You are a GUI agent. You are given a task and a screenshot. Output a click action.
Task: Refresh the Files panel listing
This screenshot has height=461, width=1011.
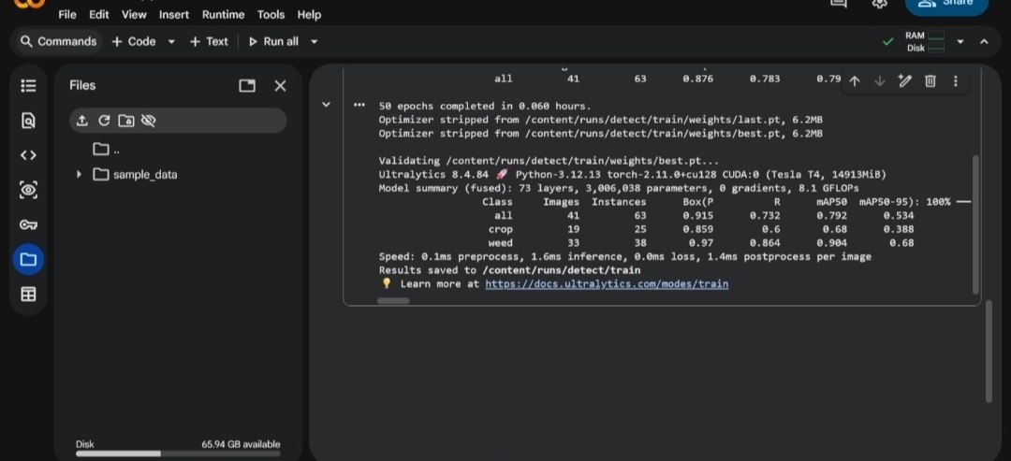104,121
